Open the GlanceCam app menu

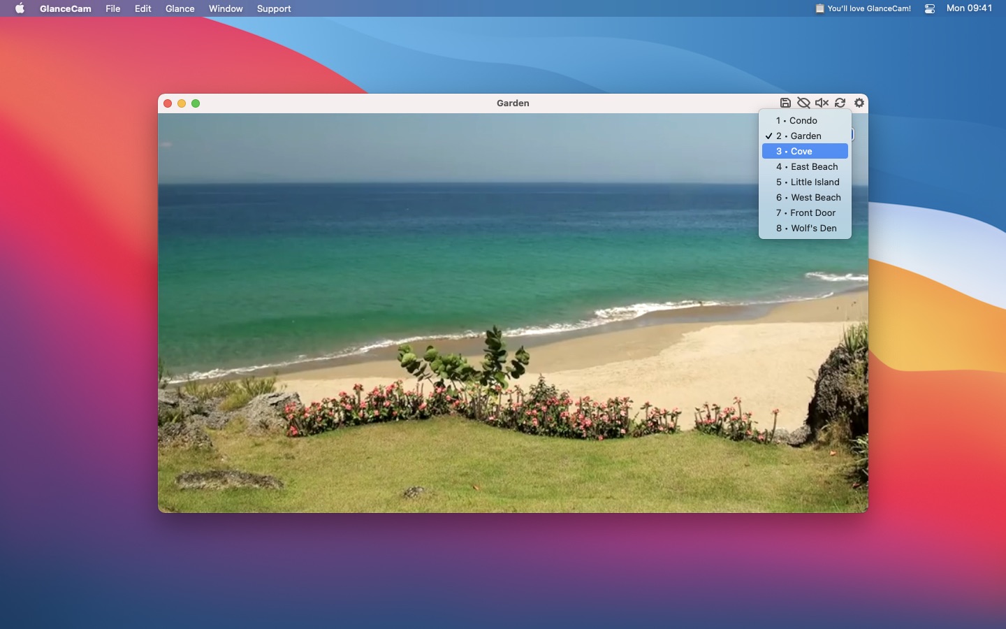[66, 8]
